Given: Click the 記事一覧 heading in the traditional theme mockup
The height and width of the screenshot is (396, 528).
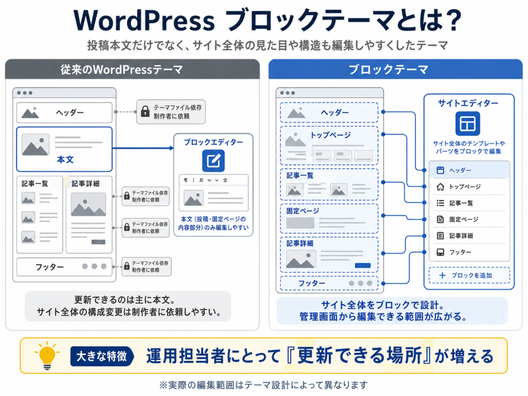Looking at the screenshot, I should [35, 184].
